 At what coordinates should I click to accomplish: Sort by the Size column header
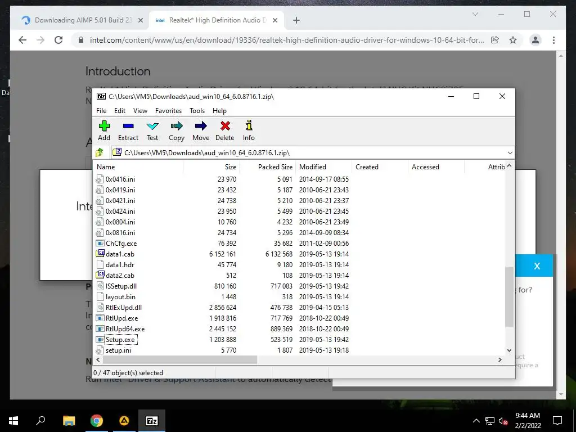[x=211, y=166]
